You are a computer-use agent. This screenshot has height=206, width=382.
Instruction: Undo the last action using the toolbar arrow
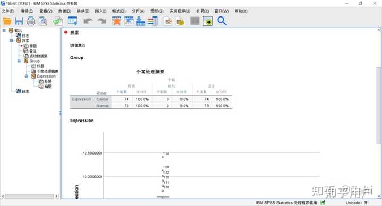pos(88,21)
